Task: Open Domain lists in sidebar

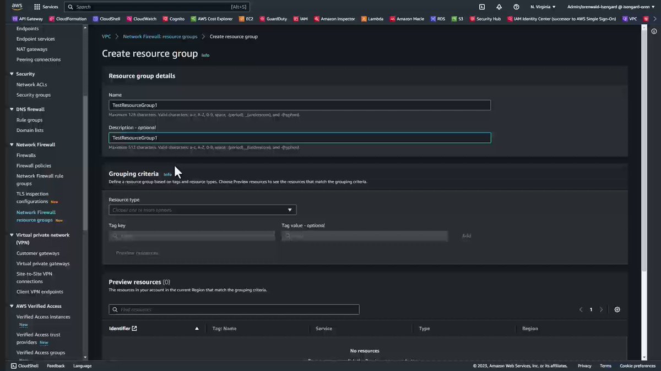Action: [x=30, y=130]
